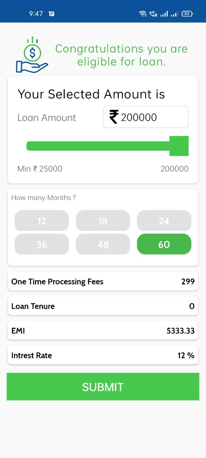This screenshot has height=458, width=206.
Task: Tap the rupee symbol in amount field
Action: coord(114,117)
